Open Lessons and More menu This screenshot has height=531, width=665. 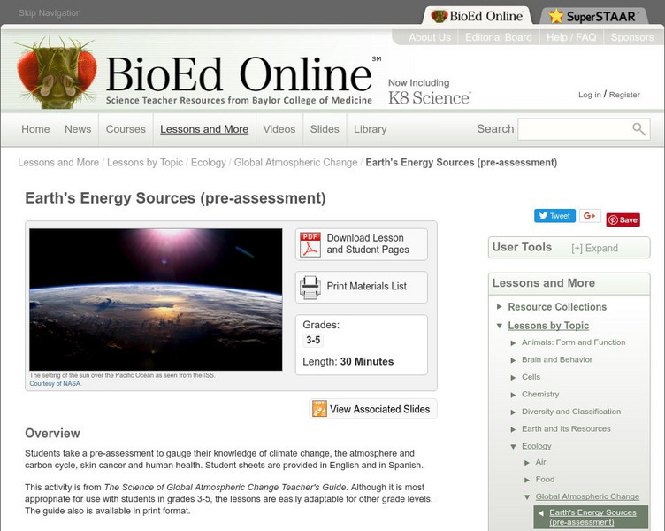tap(204, 129)
